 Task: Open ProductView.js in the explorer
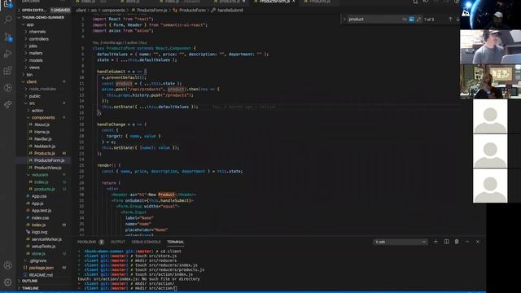[48, 168]
